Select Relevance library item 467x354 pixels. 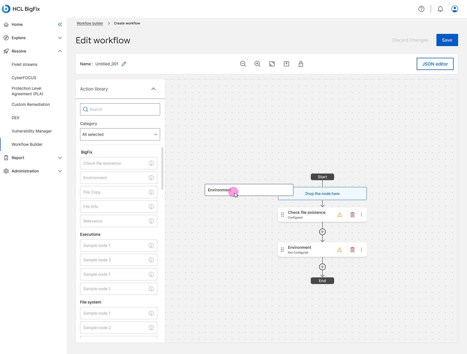pos(119,221)
